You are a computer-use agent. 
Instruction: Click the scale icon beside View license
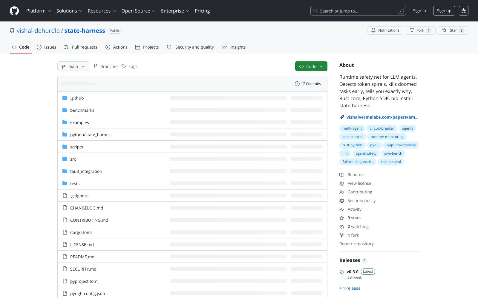[342, 183]
